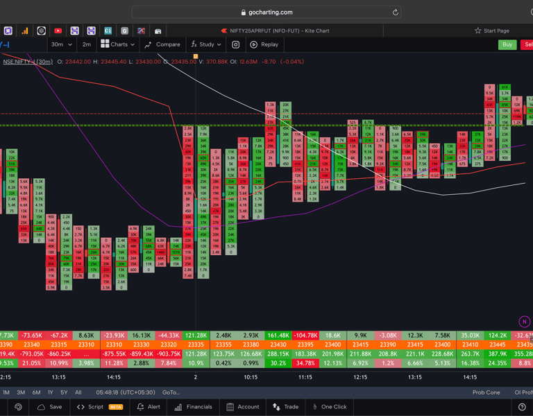Viewport: 533px width, 416px height.
Task: Click the gocharting.com address bar
Action: (266, 12)
